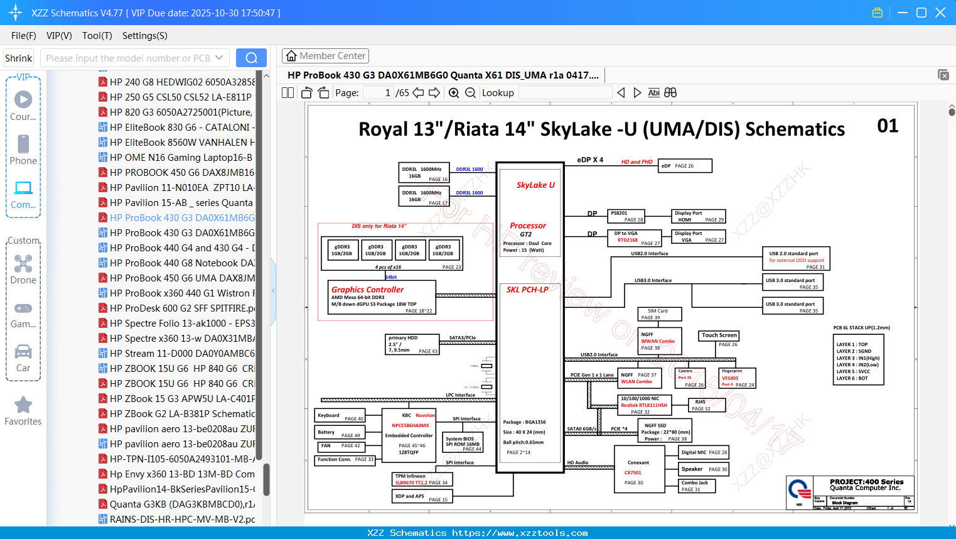The image size is (956, 539).
Task: Open HP ProBook 440 G4 and 430 G4 file
Action: pyautogui.click(x=177, y=248)
